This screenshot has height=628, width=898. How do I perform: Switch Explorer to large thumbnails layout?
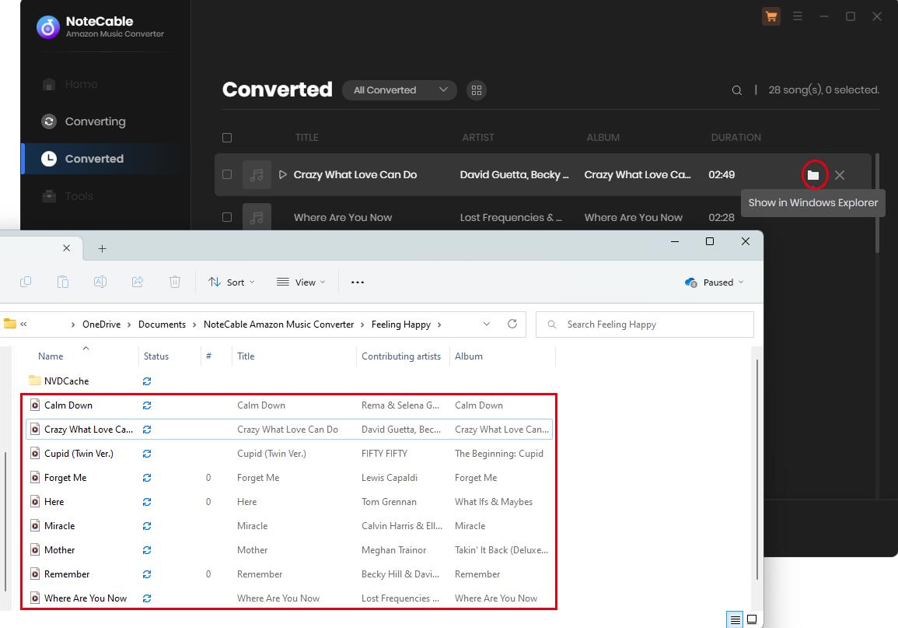(x=752, y=619)
